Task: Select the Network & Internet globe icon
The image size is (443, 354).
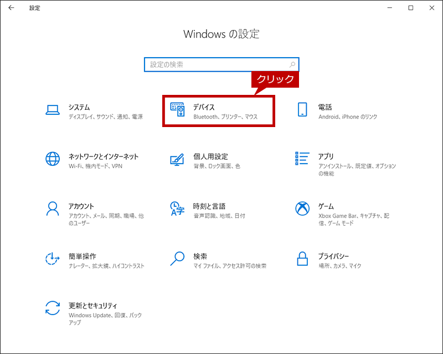Action: click(x=53, y=159)
